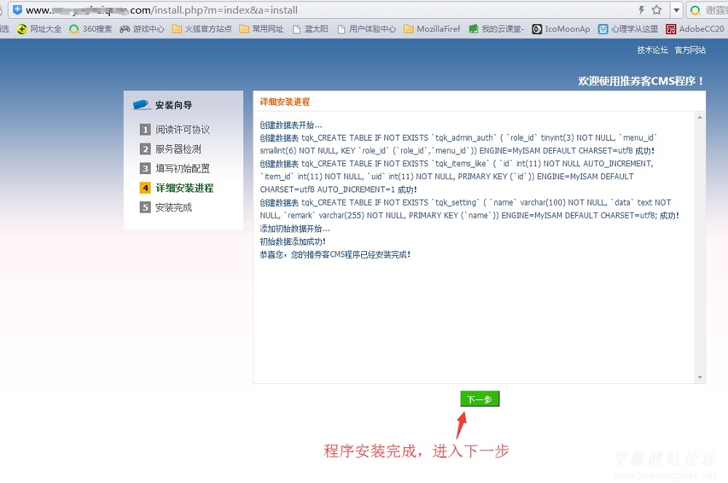Click the install log scrollbar down arrow
728x483 pixels.
[700, 377]
